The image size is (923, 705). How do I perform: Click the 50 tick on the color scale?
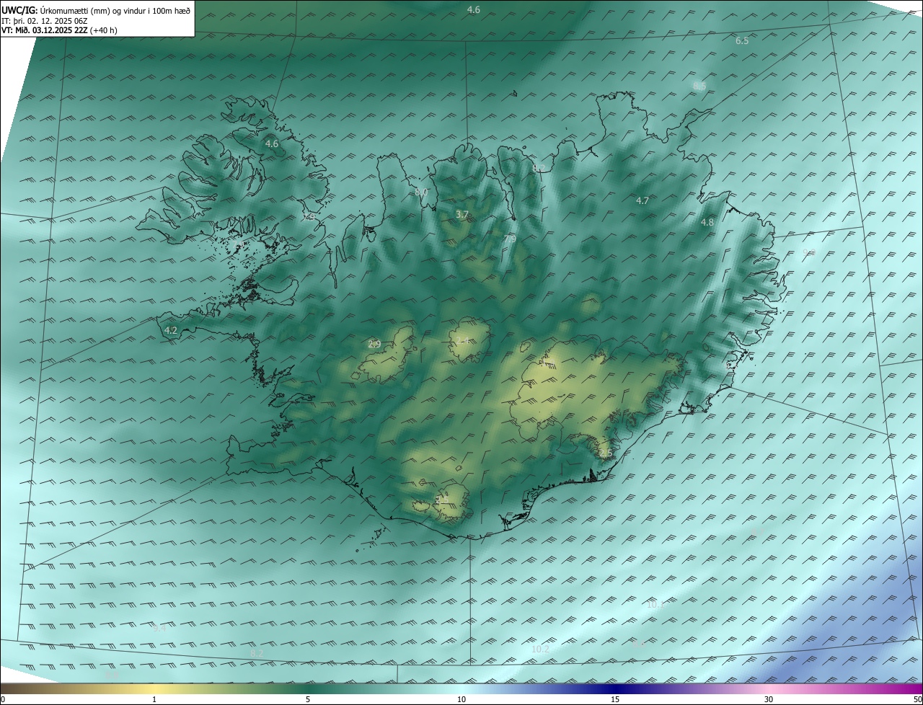(917, 700)
